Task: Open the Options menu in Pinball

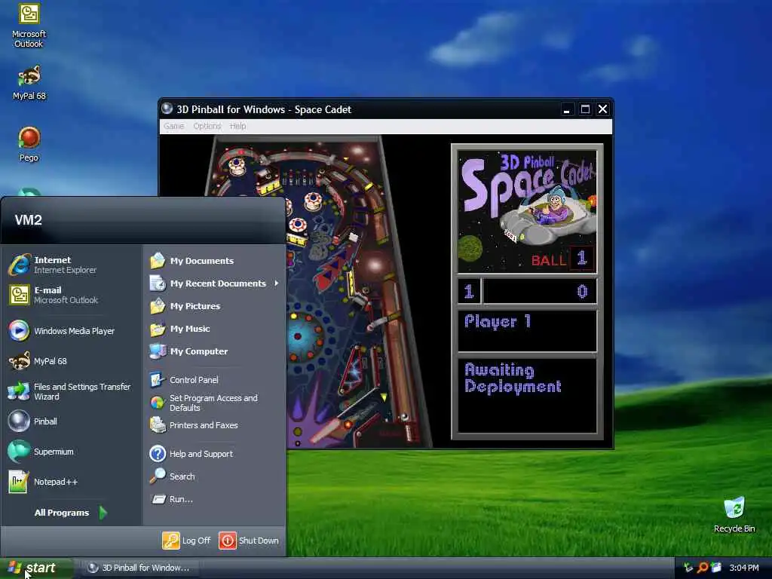Action: [x=207, y=126]
